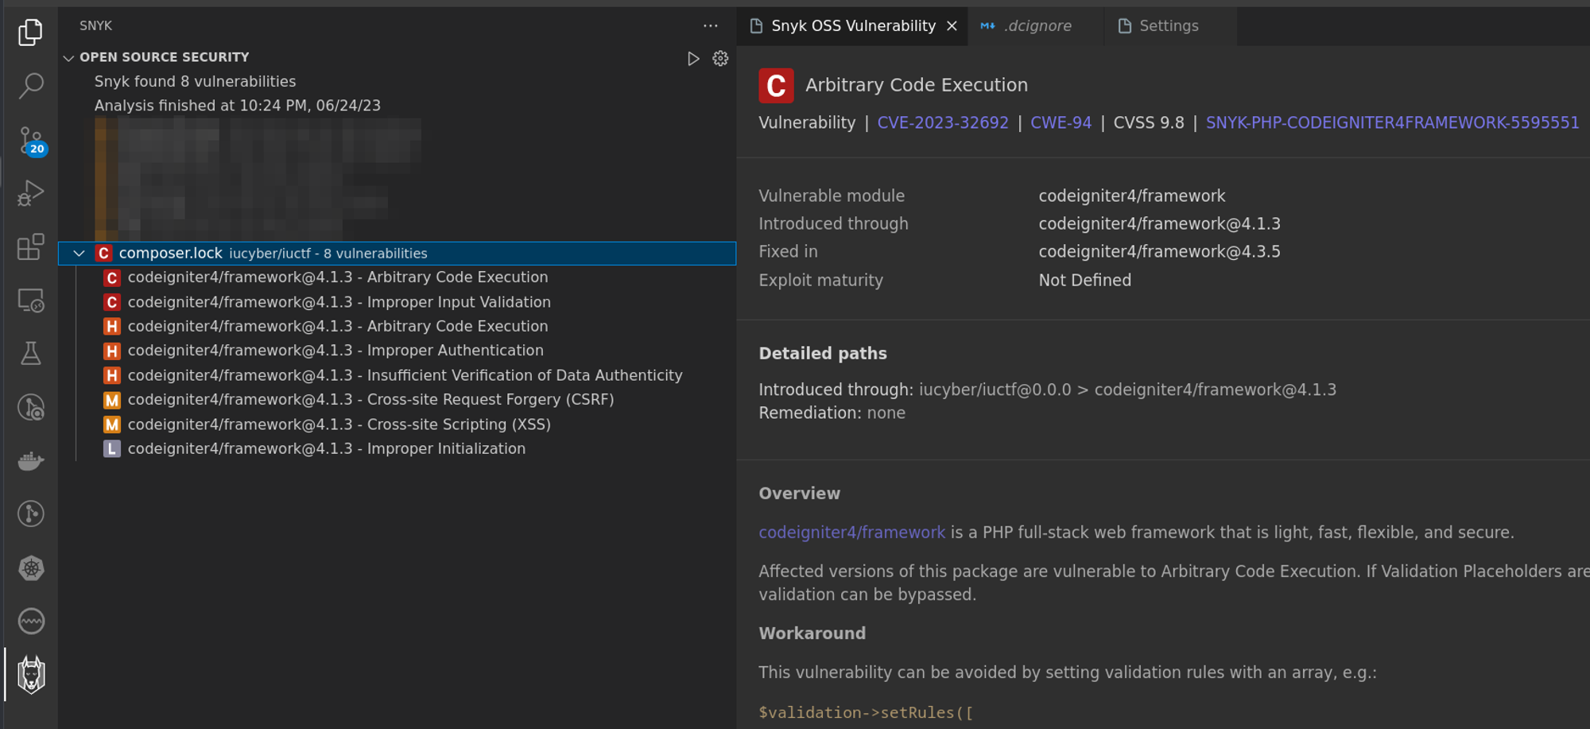Run Snyk scan with play icon

693,59
